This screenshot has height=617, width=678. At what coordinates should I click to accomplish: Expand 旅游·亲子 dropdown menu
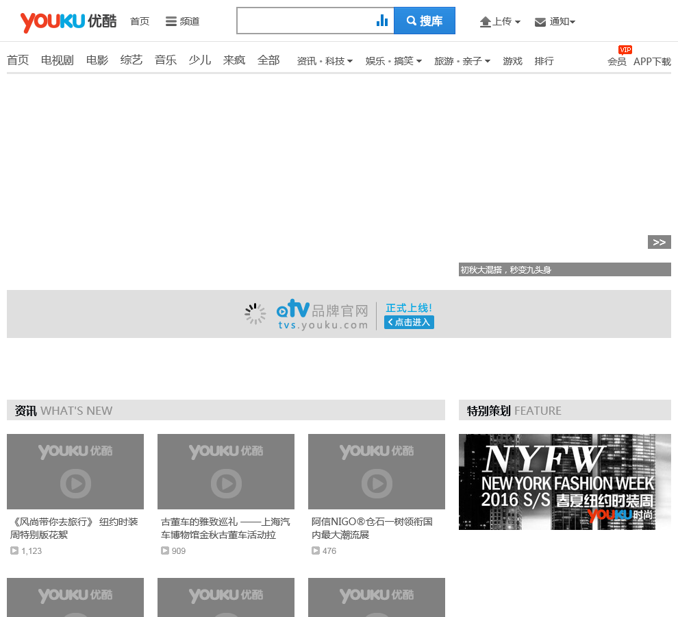[462, 61]
